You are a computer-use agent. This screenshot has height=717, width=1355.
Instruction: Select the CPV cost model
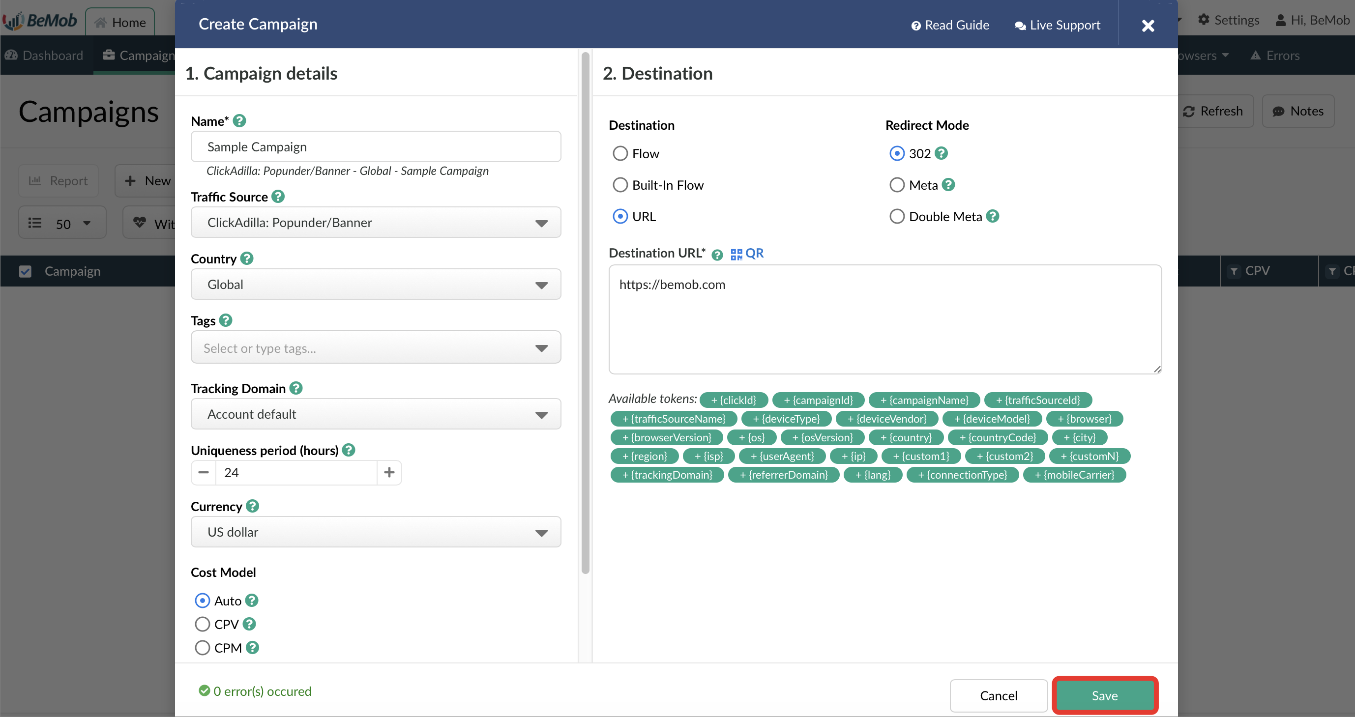(203, 624)
